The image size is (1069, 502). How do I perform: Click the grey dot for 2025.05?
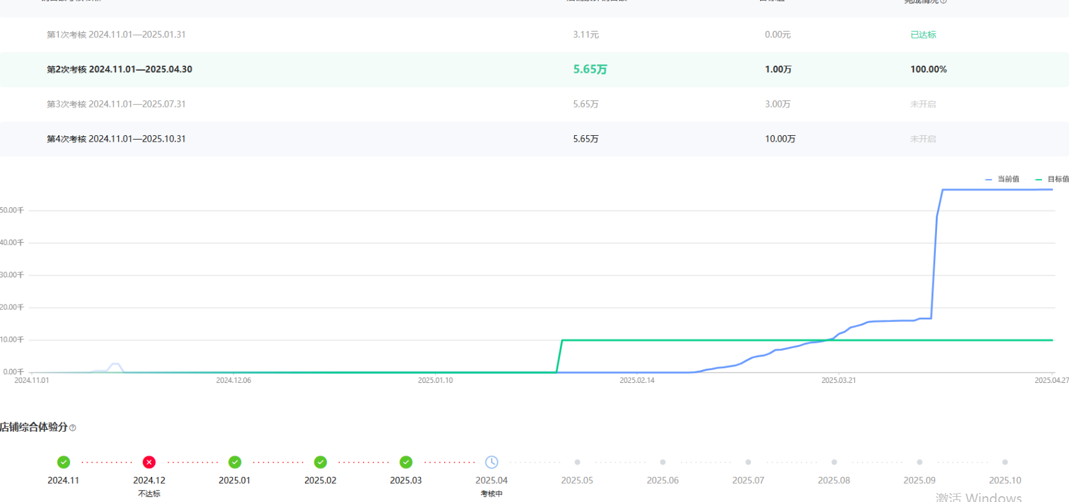[577, 462]
